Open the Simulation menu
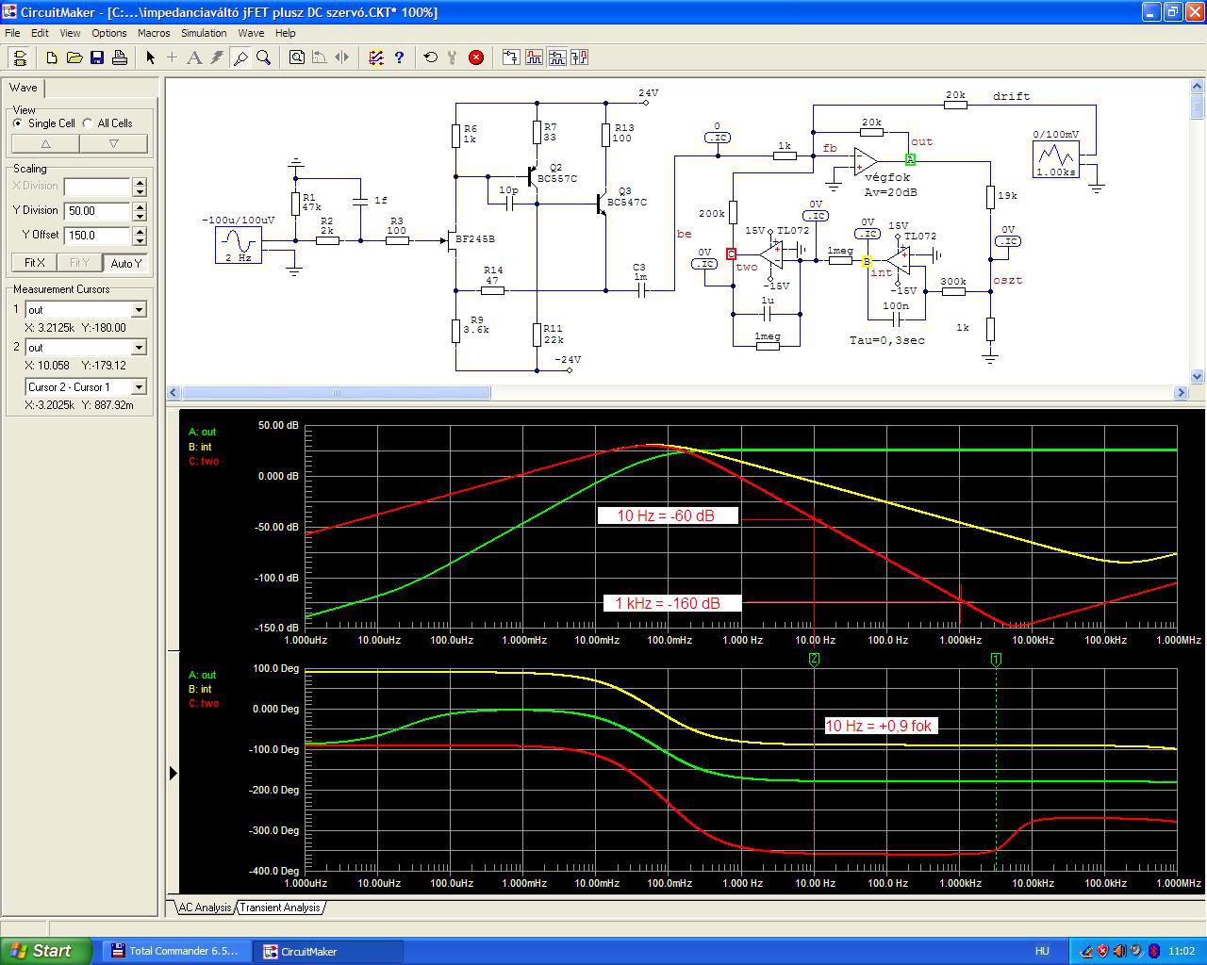Screen dimensions: 1207x965 [x=204, y=33]
